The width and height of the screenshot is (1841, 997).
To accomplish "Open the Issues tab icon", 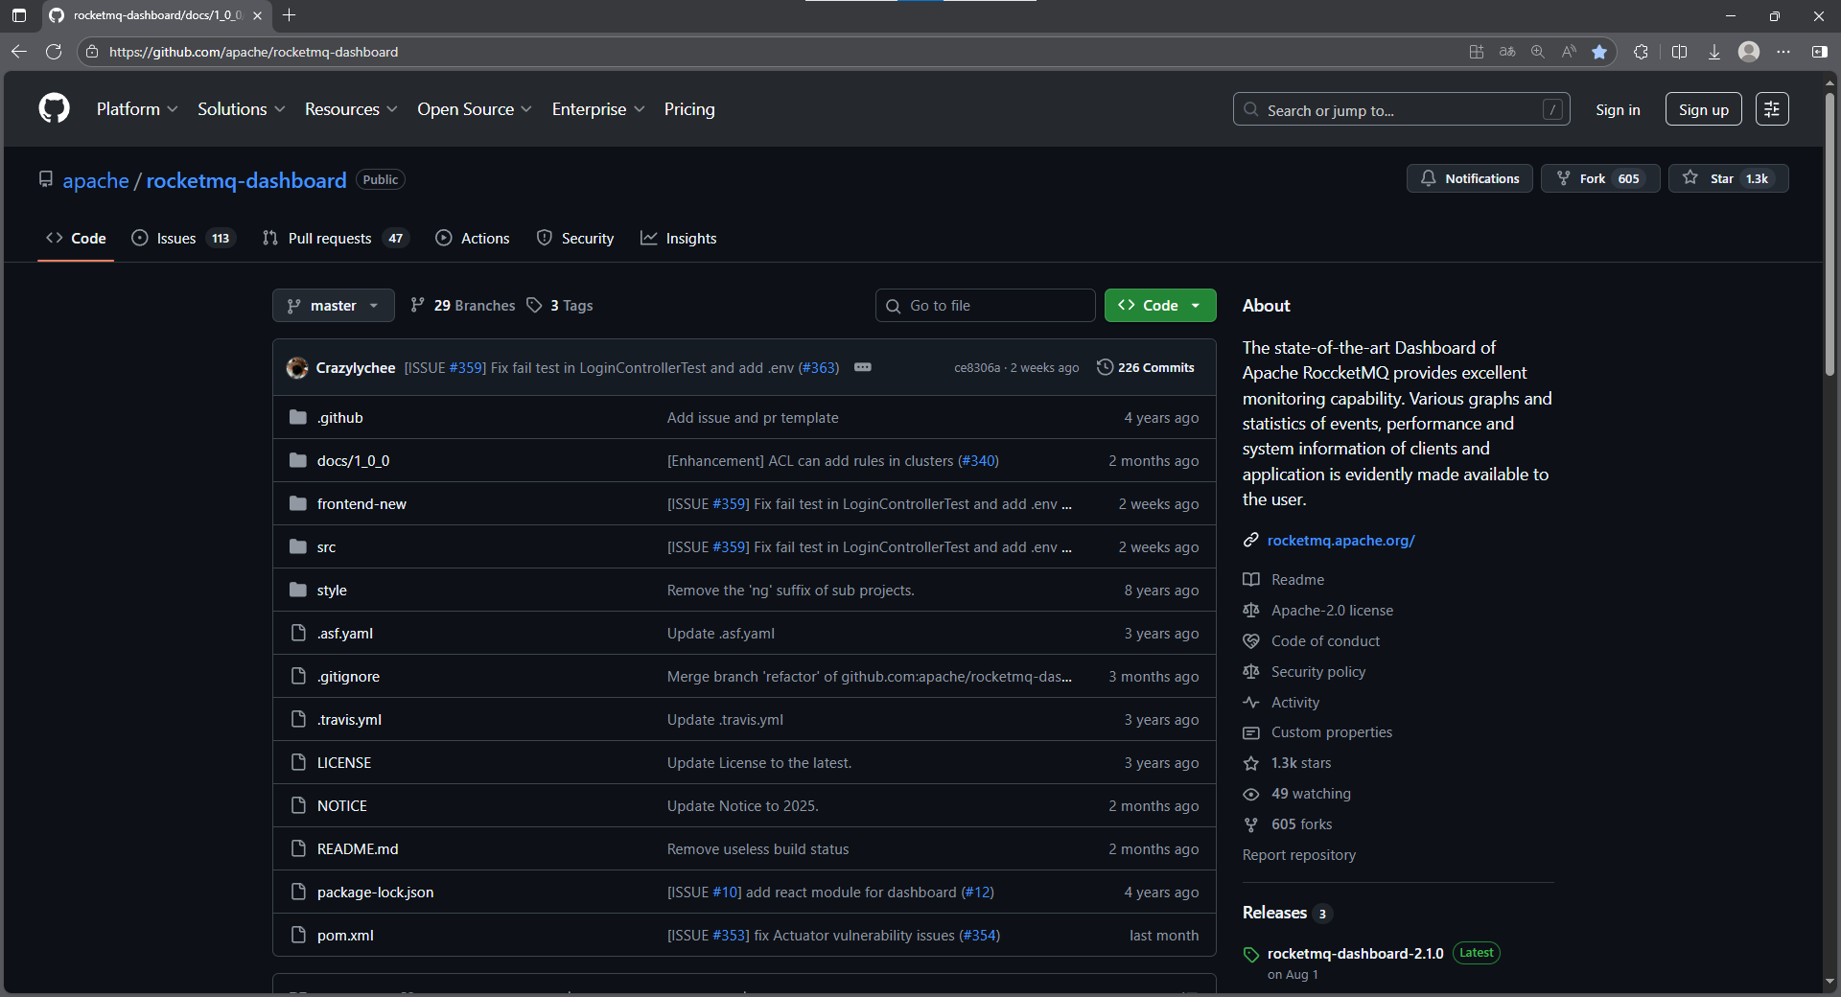I will click(x=140, y=238).
